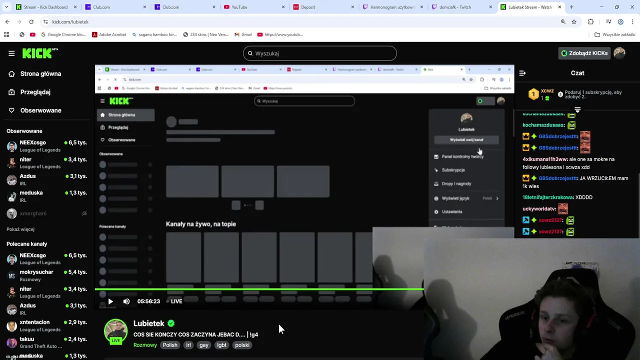This screenshot has height=360, width=640.
Task: Open Chrome profile icon
Action: (620, 21)
